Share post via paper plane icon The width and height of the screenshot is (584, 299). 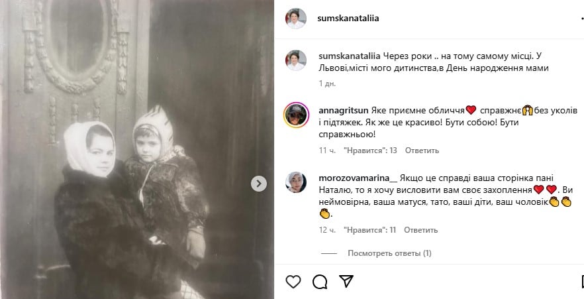[x=346, y=282]
